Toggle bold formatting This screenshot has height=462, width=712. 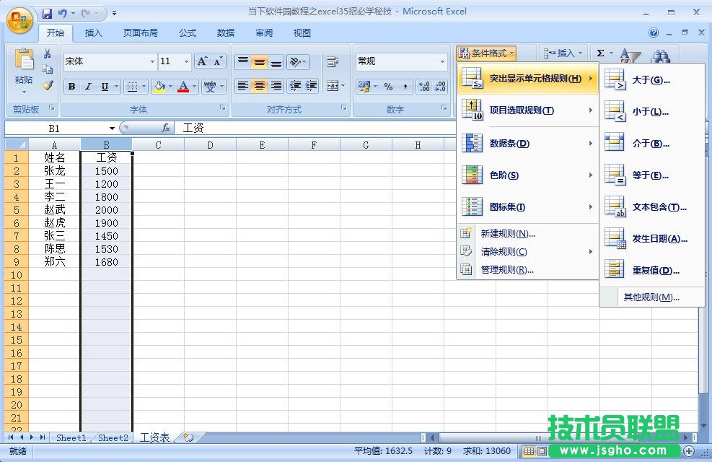coord(71,86)
